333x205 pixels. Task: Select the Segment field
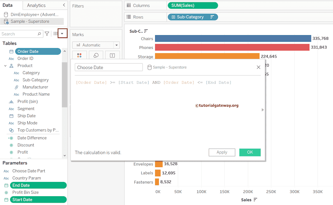click(x=26, y=109)
